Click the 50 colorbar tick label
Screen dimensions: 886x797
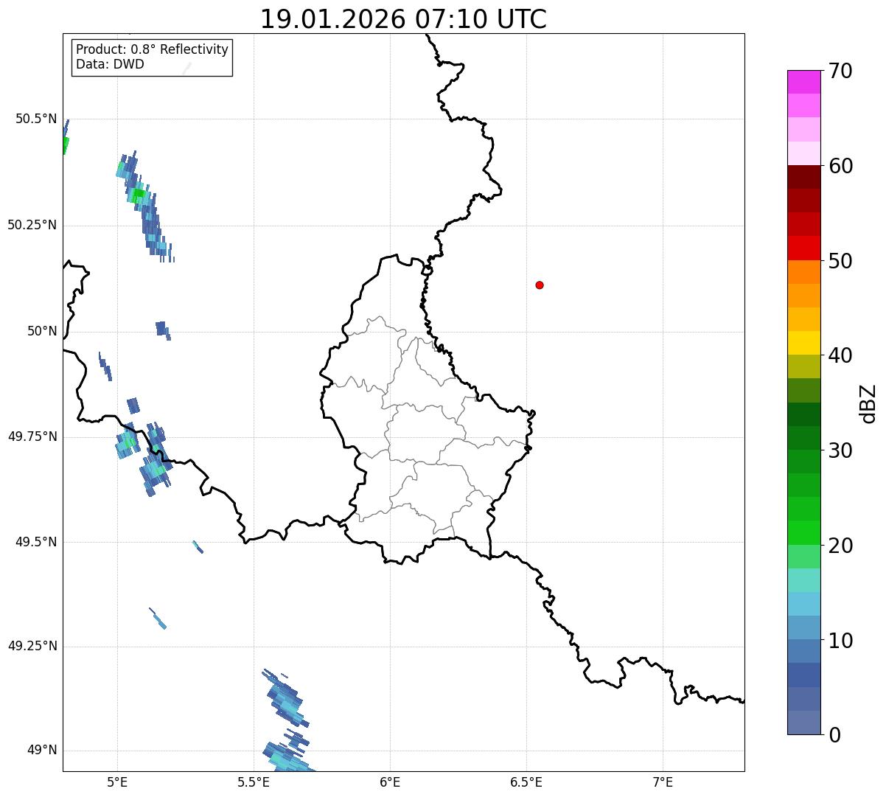[x=840, y=261]
